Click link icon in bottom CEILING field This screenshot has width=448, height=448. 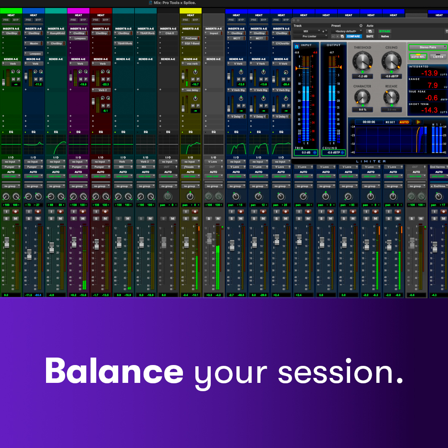(342, 153)
